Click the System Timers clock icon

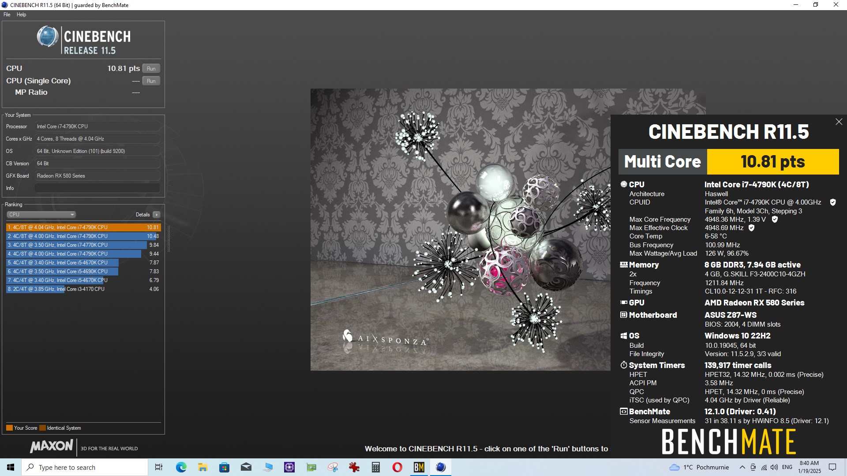coord(623,365)
